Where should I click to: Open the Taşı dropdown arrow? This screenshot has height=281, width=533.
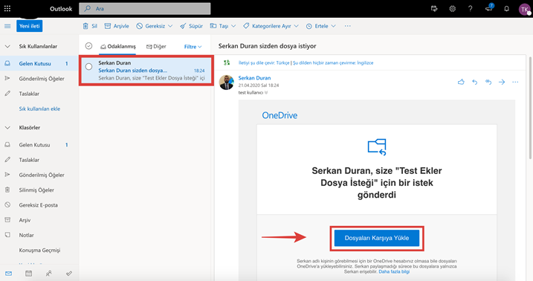point(233,26)
